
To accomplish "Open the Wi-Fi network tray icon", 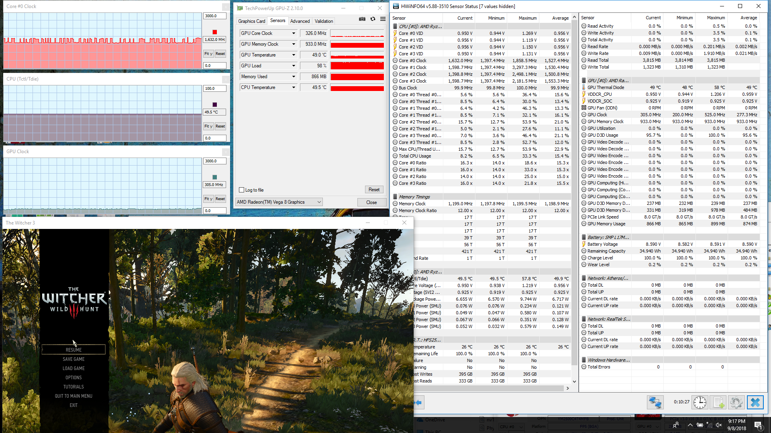I will coord(710,425).
